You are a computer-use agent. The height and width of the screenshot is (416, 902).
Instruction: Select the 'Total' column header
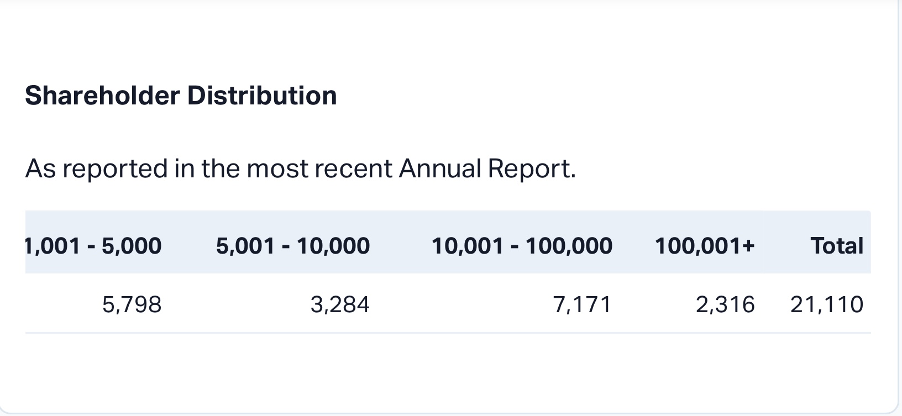(837, 246)
